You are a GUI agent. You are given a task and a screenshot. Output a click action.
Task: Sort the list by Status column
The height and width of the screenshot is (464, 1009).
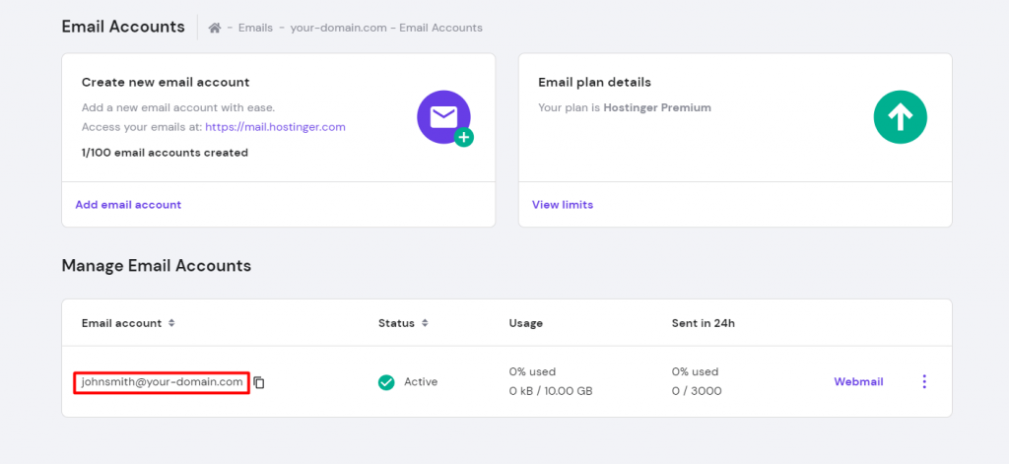[424, 323]
